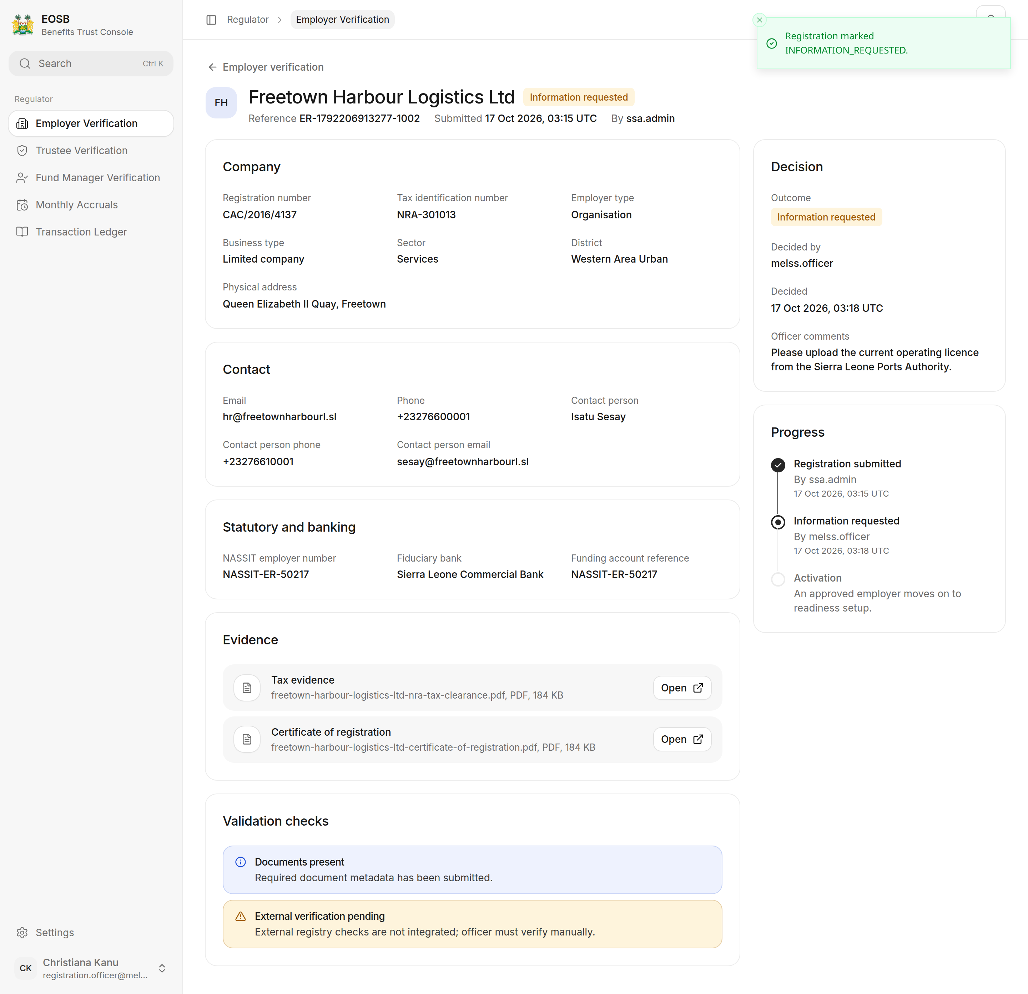Click the Tax evidence document icon
1028x994 pixels.
247,688
